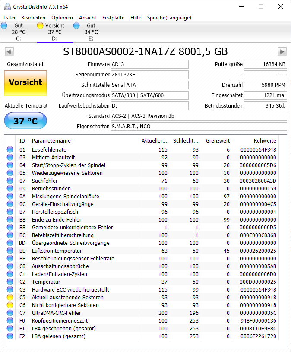The image size is (291, 352).
Task: Open the Festplatte menu
Action: click(x=113, y=18)
